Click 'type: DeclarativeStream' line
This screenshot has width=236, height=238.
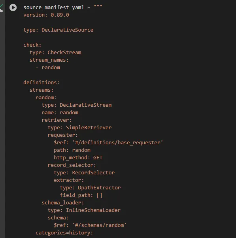click(77, 105)
